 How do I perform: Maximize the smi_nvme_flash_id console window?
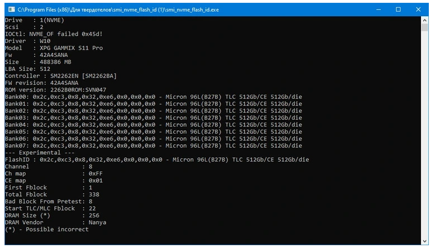pos(398,9)
